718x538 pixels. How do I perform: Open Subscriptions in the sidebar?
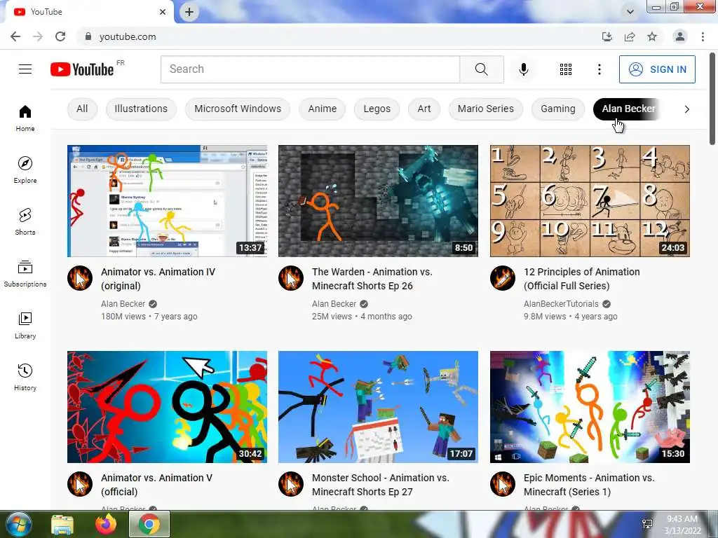(x=25, y=274)
